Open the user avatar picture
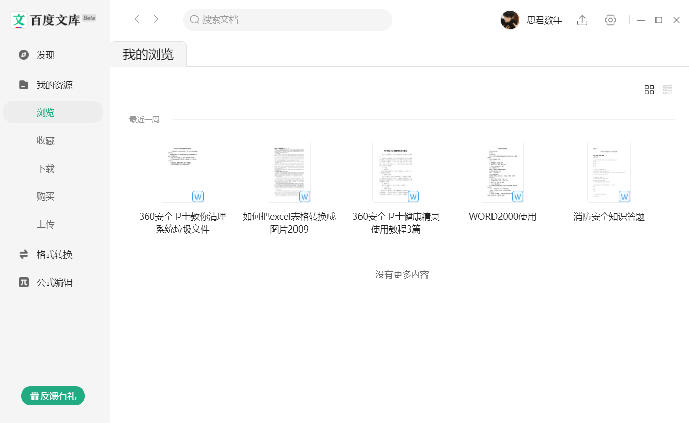Image resolution: width=689 pixels, height=423 pixels. 510,20
